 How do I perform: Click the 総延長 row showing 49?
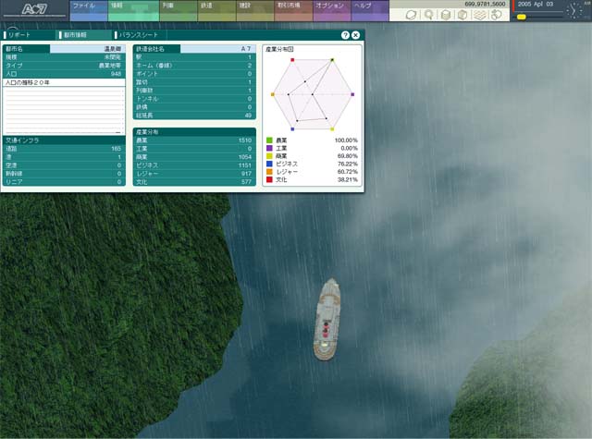tap(194, 115)
